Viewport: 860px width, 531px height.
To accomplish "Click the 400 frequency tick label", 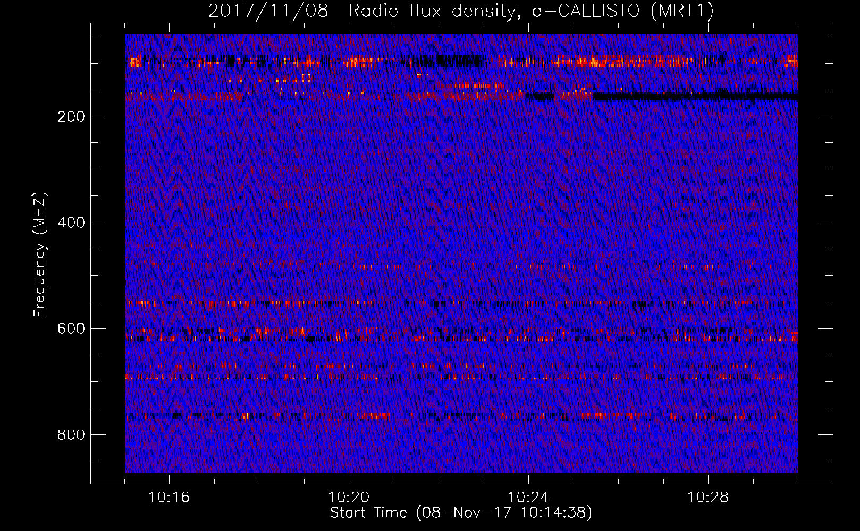I will click(71, 222).
